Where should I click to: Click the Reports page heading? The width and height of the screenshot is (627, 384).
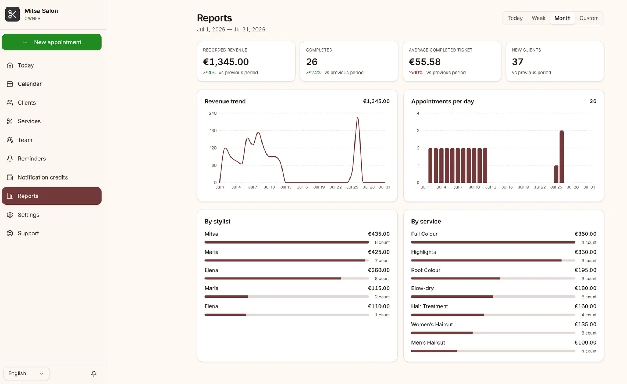214,18
